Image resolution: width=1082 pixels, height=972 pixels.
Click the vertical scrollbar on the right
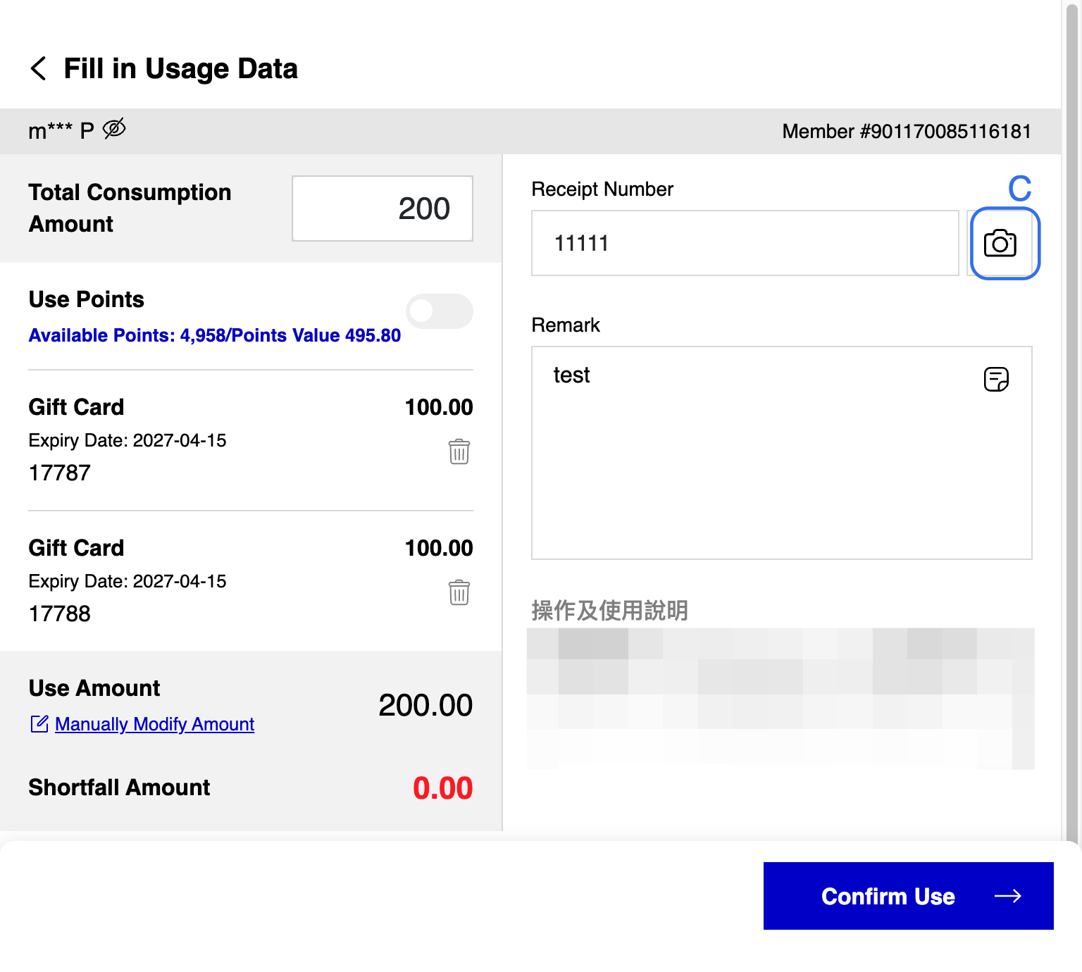(x=1072, y=423)
